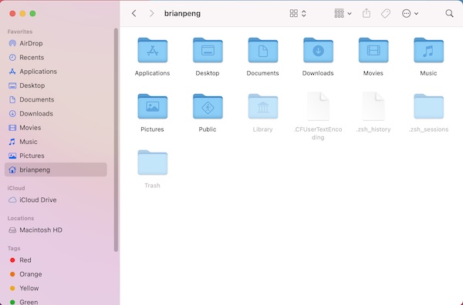The width and height of the screenshot is (463, 305).
Task: Click the Favorites section header
Action: pos(20,32)
